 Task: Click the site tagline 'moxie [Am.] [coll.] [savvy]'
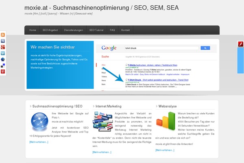58,13
